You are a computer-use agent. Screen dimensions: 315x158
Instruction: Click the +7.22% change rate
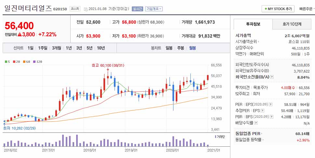[x=48, y=34]
